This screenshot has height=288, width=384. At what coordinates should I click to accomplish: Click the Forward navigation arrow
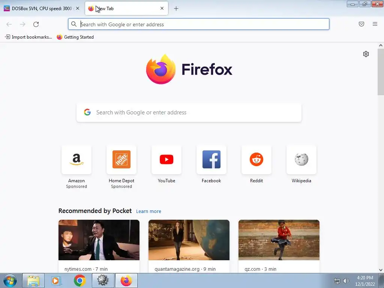(22, 24)
